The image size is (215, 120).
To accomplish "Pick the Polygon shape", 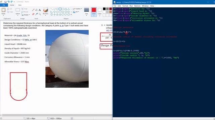I will (x=66, y=9).
